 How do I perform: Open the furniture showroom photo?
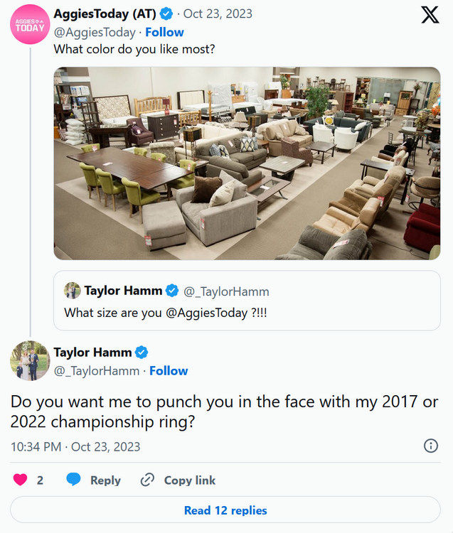tap(247, 163)
